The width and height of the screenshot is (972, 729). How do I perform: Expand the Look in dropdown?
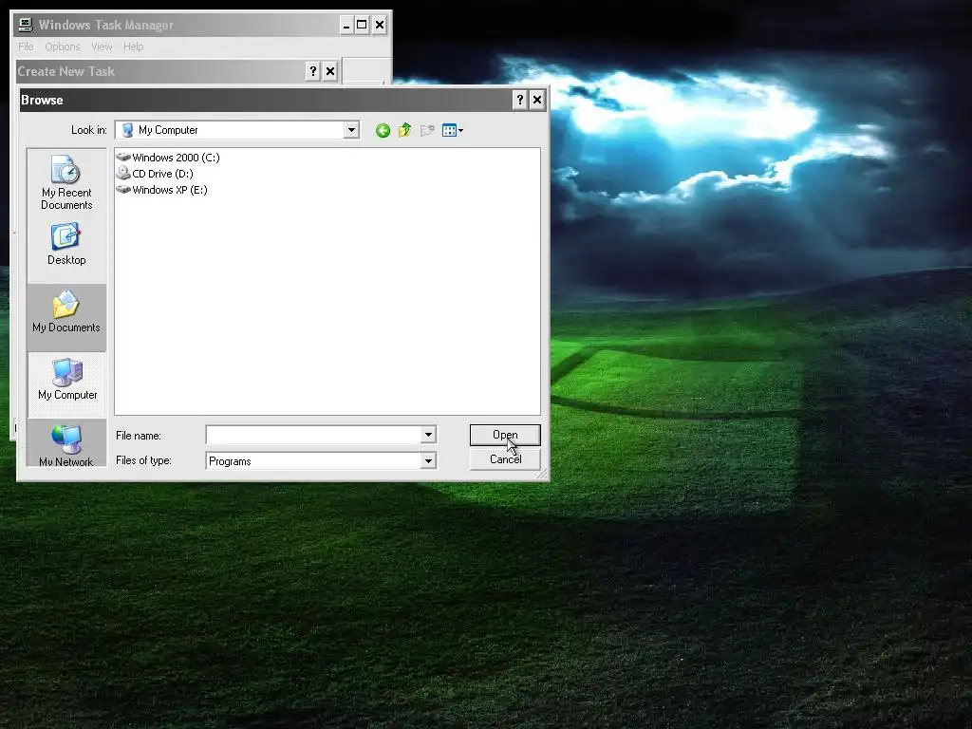coord(351,130)
